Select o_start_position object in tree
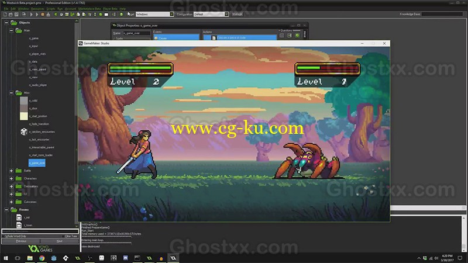 pyautogui.click(x=38, y=116)
